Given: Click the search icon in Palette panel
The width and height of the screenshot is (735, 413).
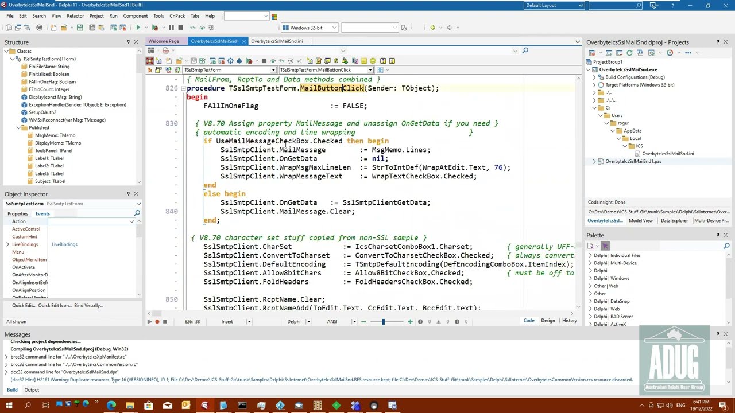Looking at the screenshot, I should point(726,246).
